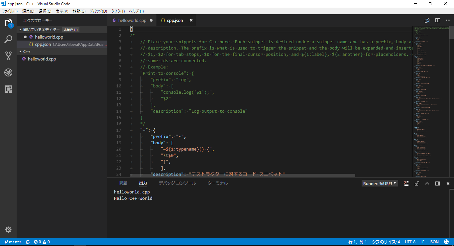This screenshot has width=454, height=246.
Task: Maximize the panel with the up chevron
Action: [x=427, y=184]
